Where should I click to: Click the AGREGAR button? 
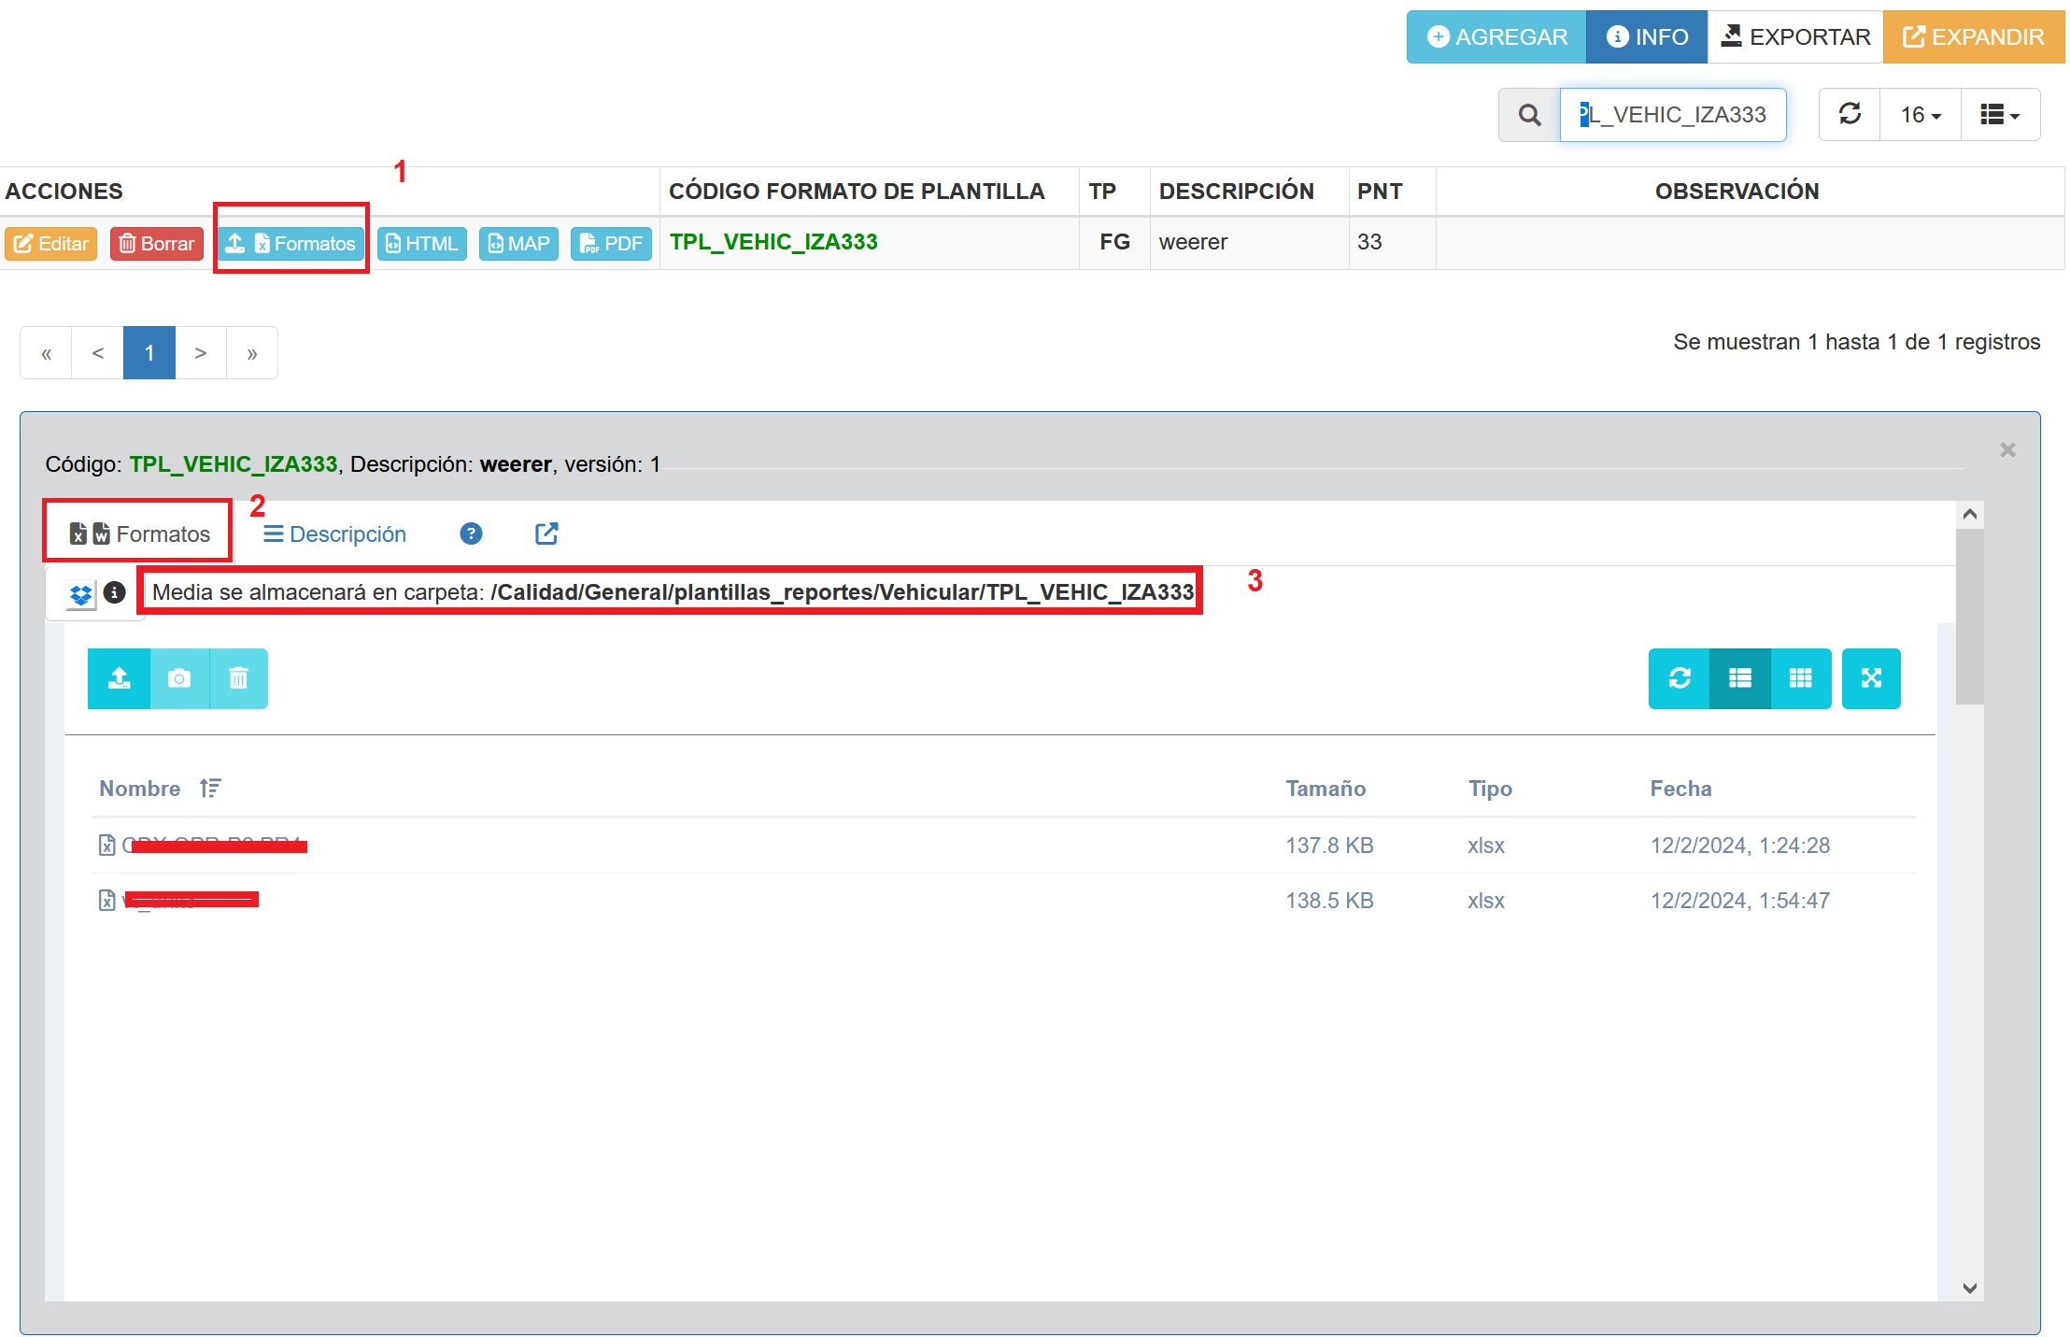tap(1496, 37)
